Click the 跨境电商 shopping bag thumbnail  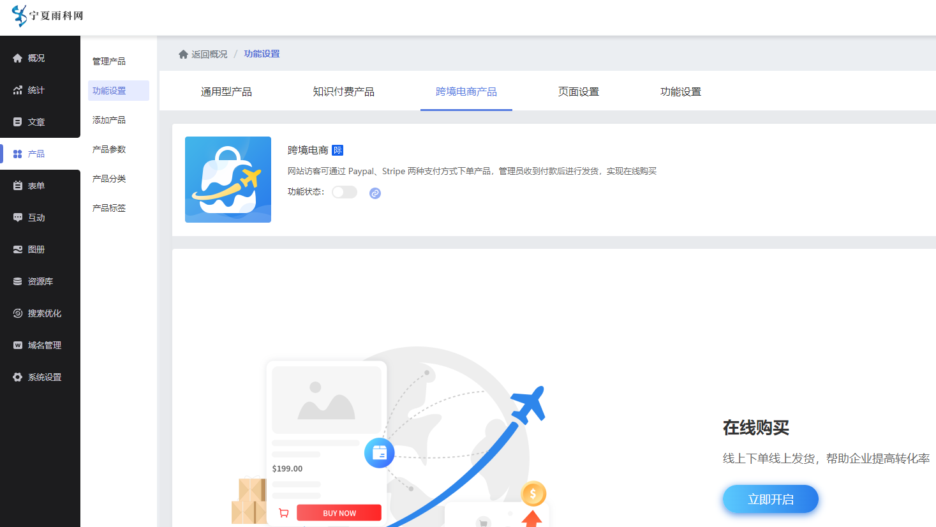click(228, 179)
